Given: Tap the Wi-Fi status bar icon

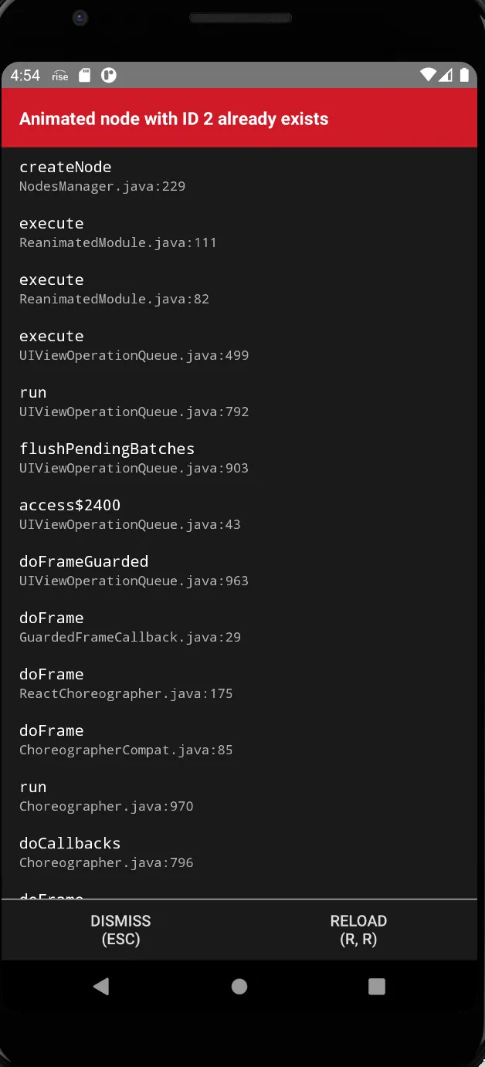Looking at the screenshot, I should (428, 75).
